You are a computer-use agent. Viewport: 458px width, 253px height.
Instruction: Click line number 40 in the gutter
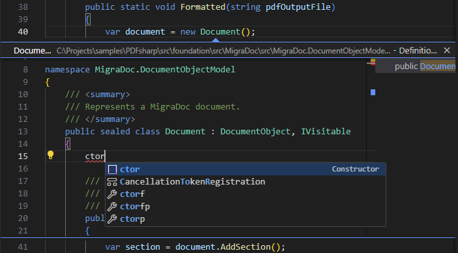coord(23,31)
